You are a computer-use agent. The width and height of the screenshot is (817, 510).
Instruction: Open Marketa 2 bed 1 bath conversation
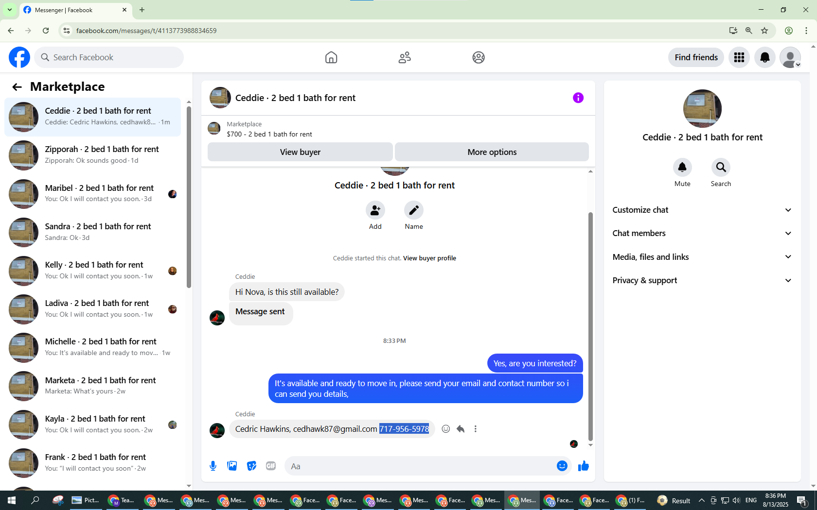point(92,386)
